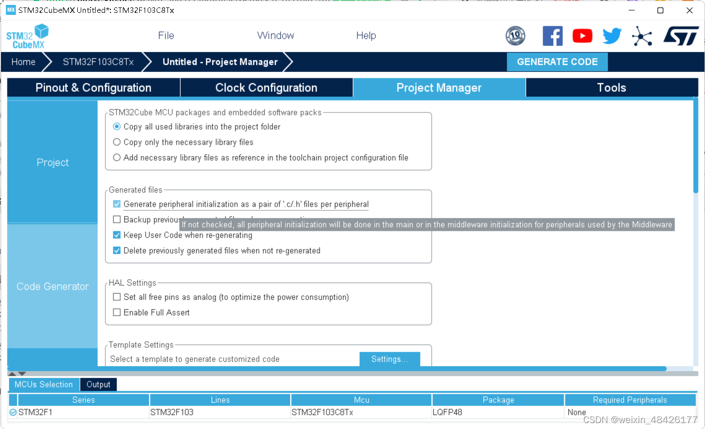This screenshot has width=705, height=429.
Task: Click the GENERATE CODE button
Action: (557, 62)
